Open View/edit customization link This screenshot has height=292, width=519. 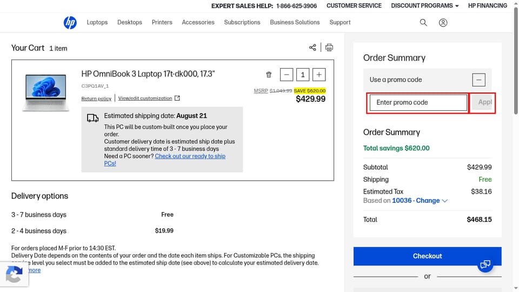[145, 98]
